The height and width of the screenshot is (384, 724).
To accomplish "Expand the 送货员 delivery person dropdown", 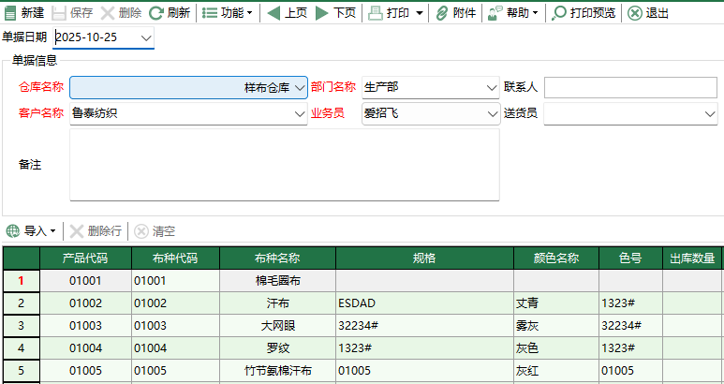I will pos(710,113).
